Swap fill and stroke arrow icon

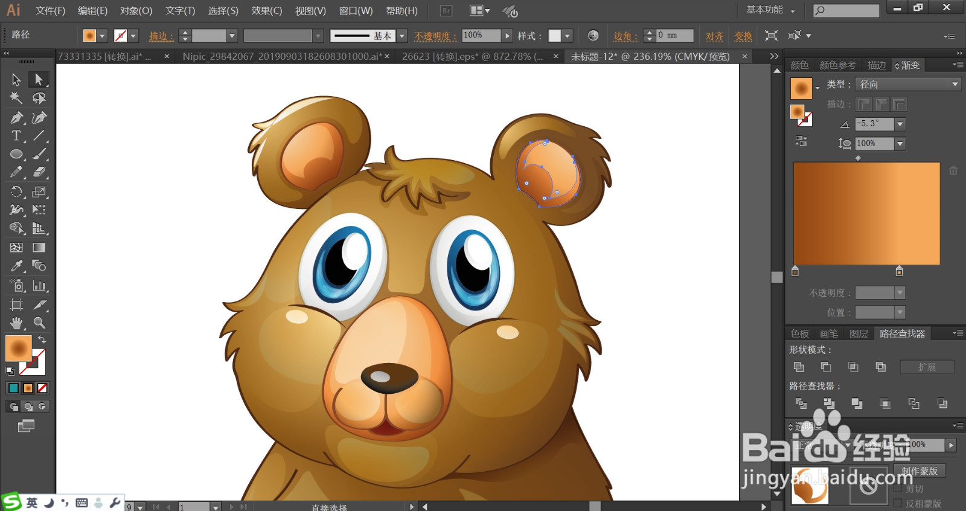pyautogui.click(x=42, y=339)
